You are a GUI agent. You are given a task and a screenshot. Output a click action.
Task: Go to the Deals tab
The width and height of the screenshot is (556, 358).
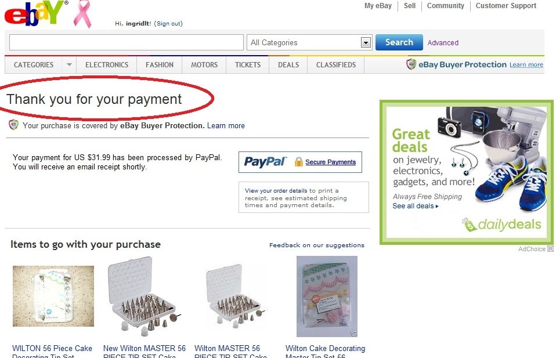(288, 65)
